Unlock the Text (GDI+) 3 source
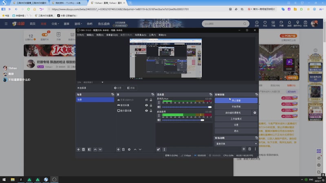The image size is (326, 183). 151,100
